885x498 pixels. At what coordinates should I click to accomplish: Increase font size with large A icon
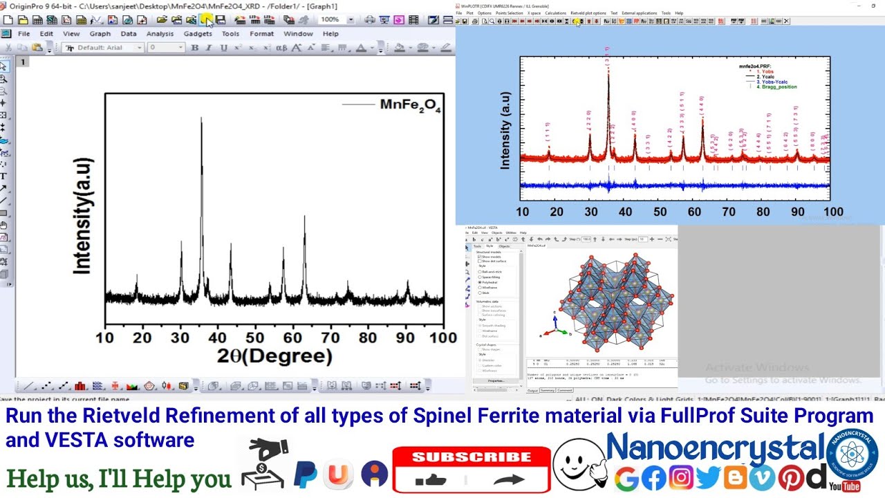coord(296,48)
